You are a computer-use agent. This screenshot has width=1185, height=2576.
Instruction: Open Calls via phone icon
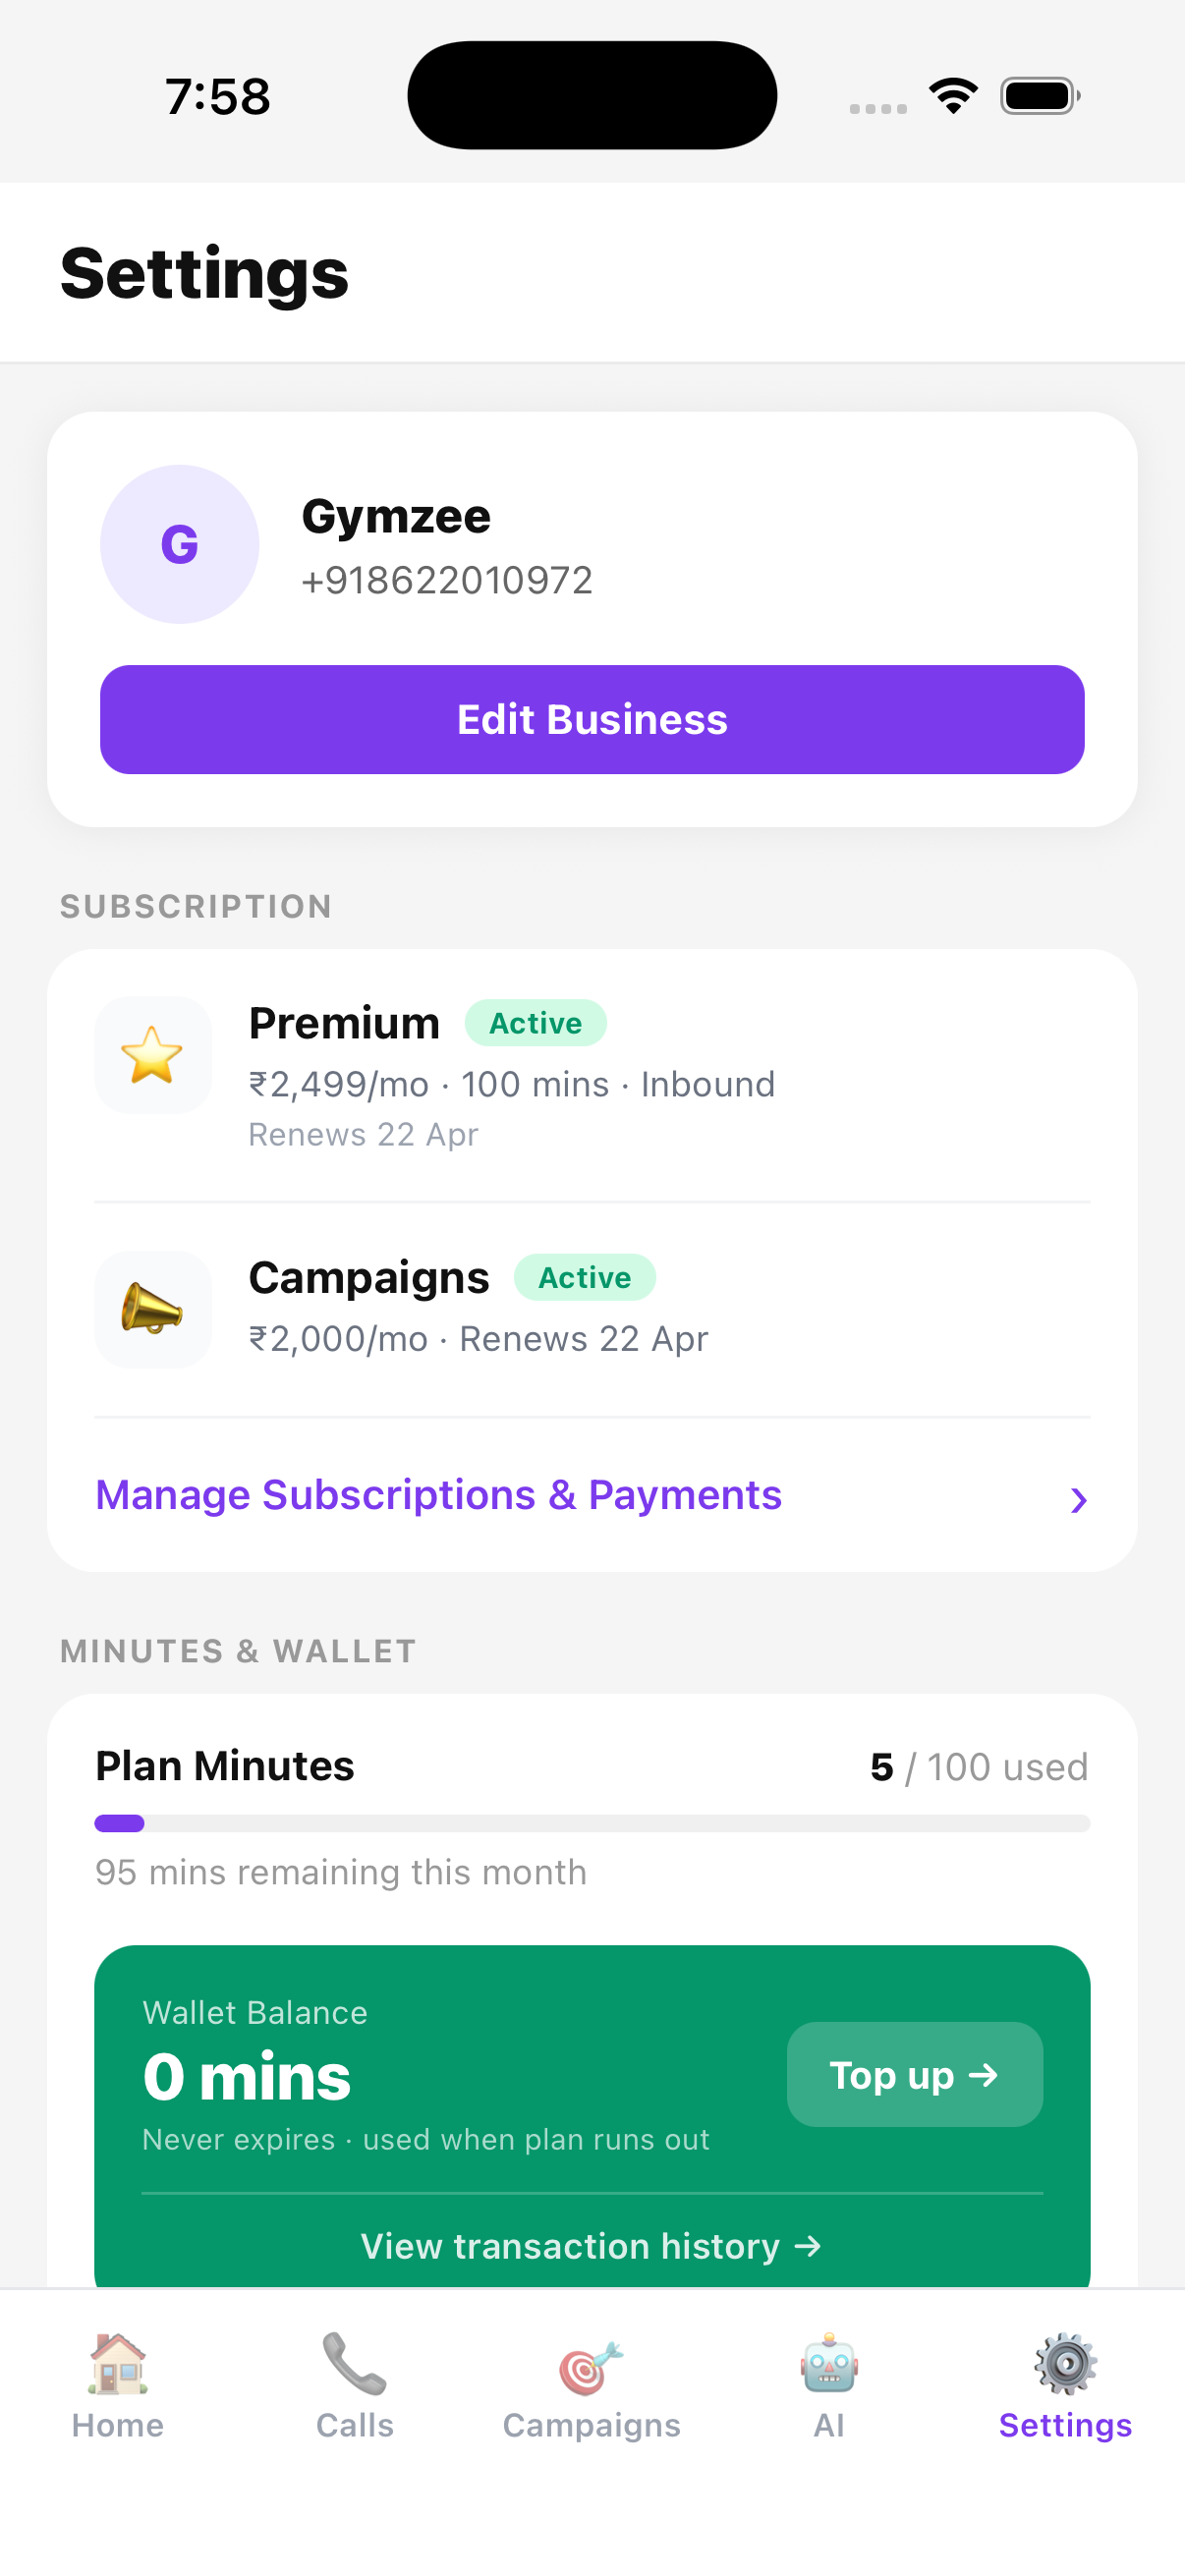pos(354,2363)
